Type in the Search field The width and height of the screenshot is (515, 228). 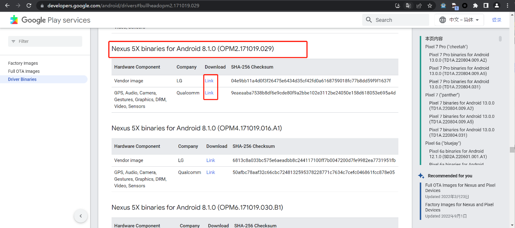(395, 20)
